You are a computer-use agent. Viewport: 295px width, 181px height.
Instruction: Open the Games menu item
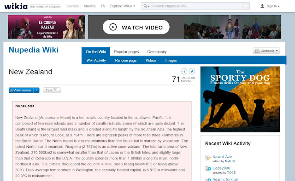click(72, 6)
